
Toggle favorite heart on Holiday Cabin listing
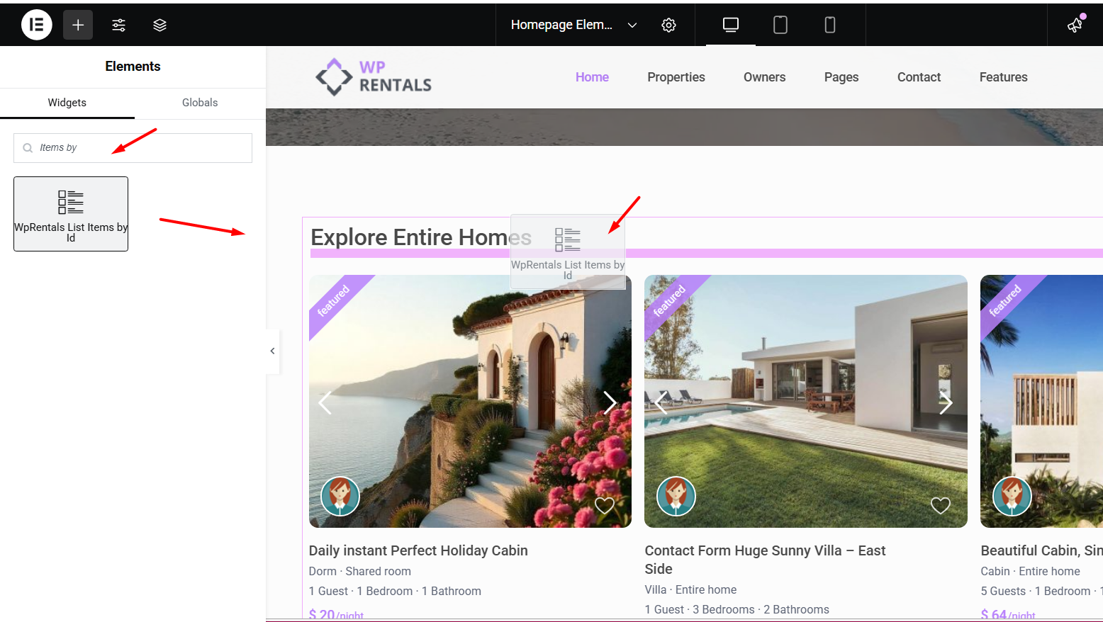pyautogui.click(x=604, y=505)
